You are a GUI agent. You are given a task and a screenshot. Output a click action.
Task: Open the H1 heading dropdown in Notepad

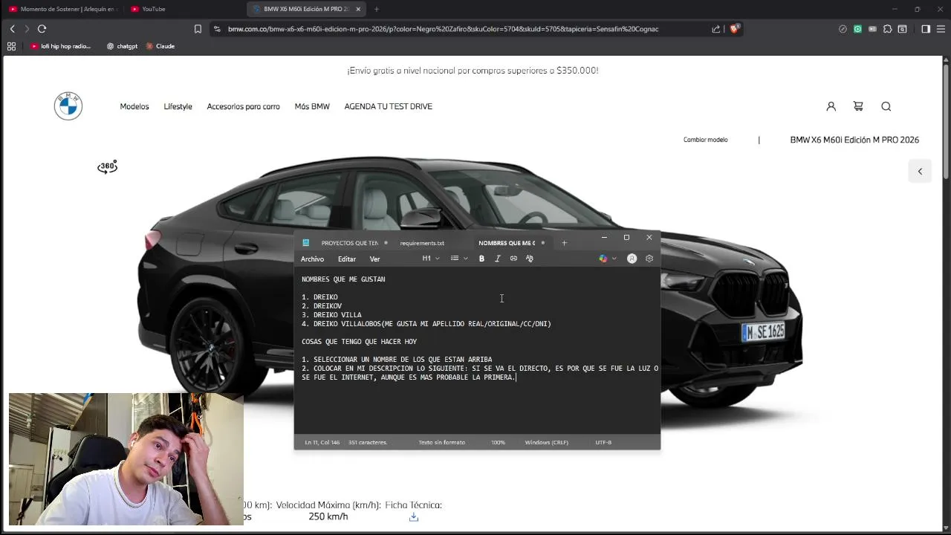tap(431, 259)
